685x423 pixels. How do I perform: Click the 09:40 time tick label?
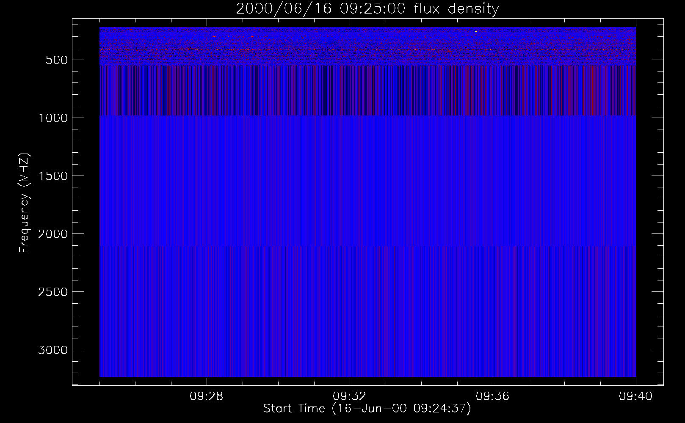click(636, 396)
